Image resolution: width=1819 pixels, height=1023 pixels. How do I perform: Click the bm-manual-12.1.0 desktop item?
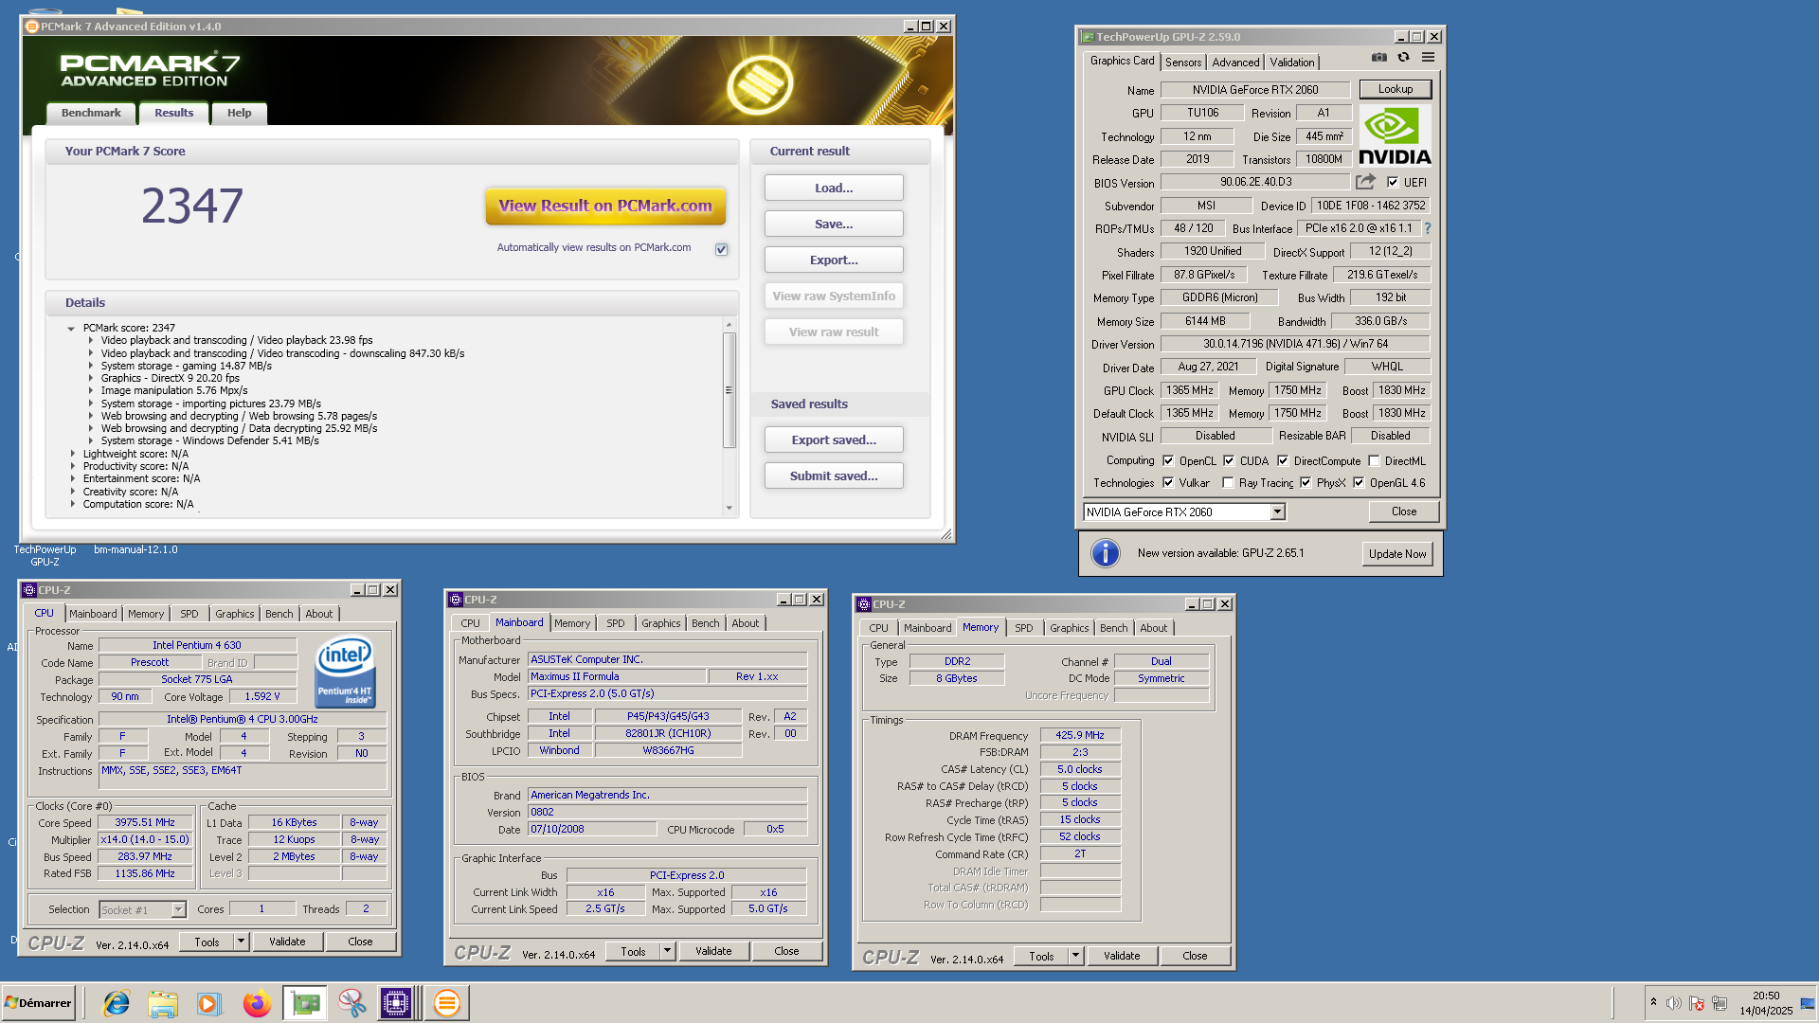click(135, 549)
